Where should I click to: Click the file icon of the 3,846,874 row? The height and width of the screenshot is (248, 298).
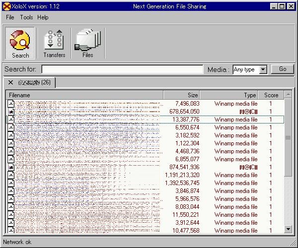[x=11, y=191]
